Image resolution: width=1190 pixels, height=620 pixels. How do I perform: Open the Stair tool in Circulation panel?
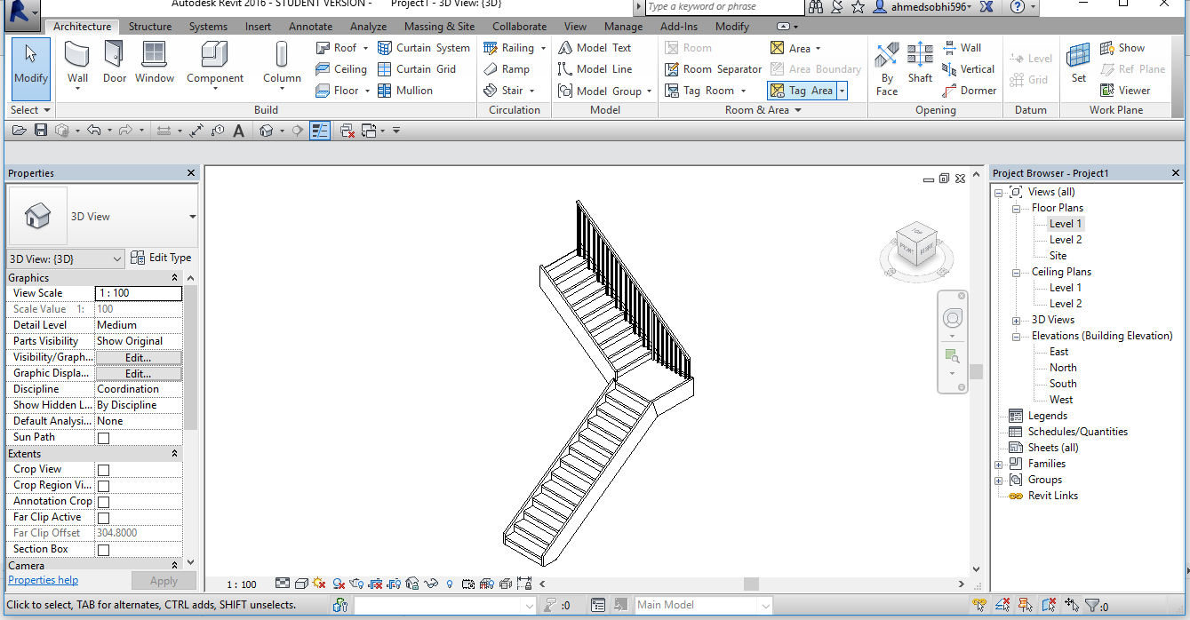pyautogui.click(x=511, y=90)
